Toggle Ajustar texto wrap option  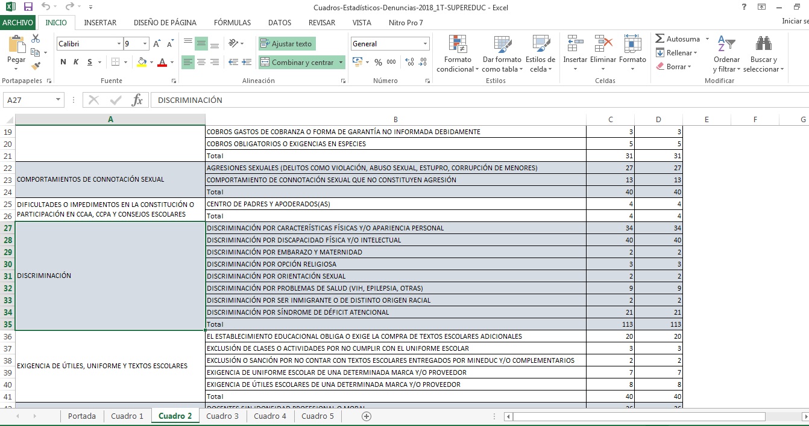[x=287, y=44]
